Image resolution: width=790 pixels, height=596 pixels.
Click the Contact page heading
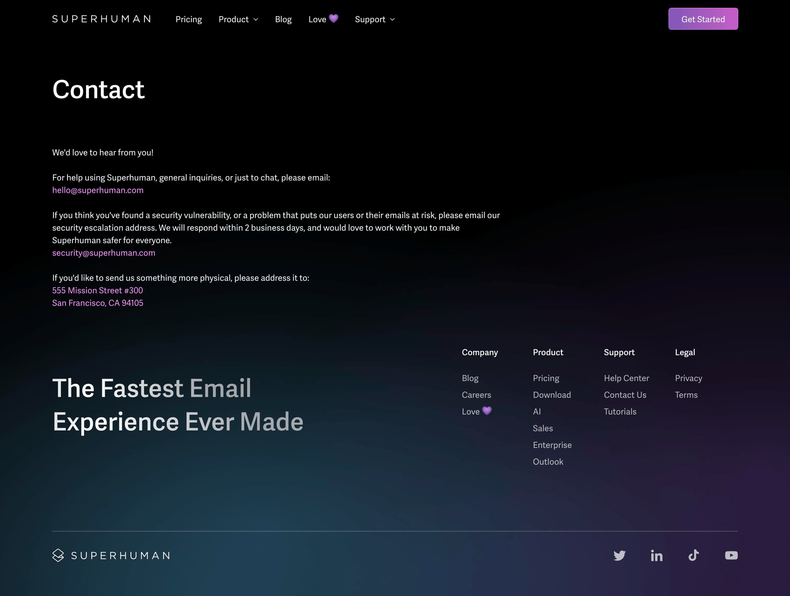[x=98, y=89]
